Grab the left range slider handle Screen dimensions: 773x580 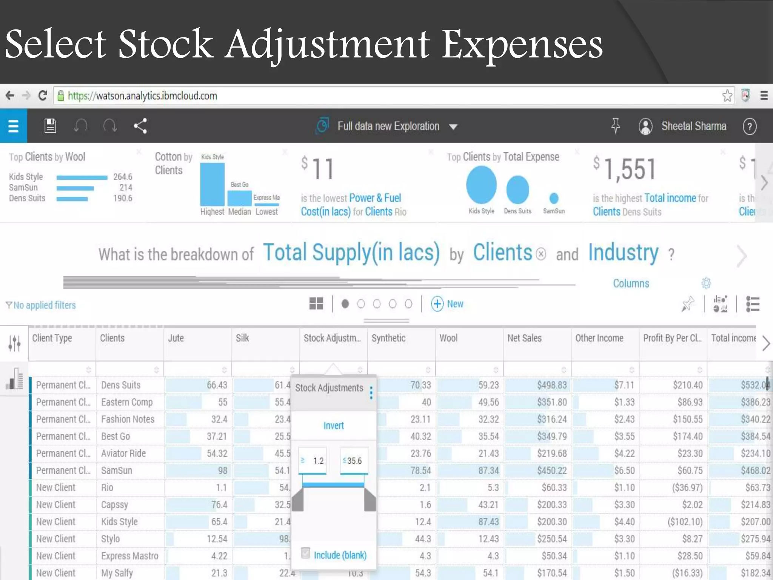point(298,500)
